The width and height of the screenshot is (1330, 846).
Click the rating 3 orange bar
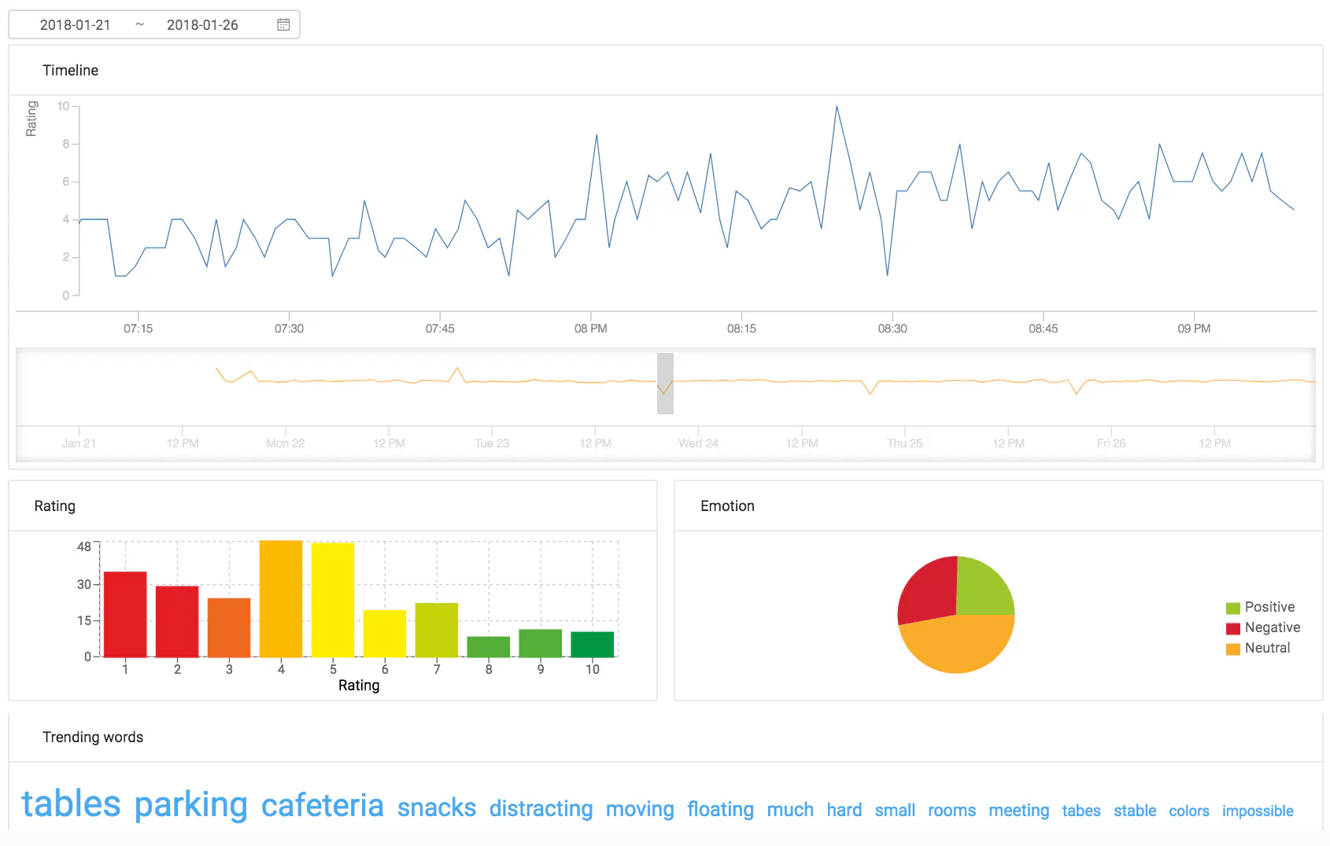pyautogui.click(x=229, y=627)
